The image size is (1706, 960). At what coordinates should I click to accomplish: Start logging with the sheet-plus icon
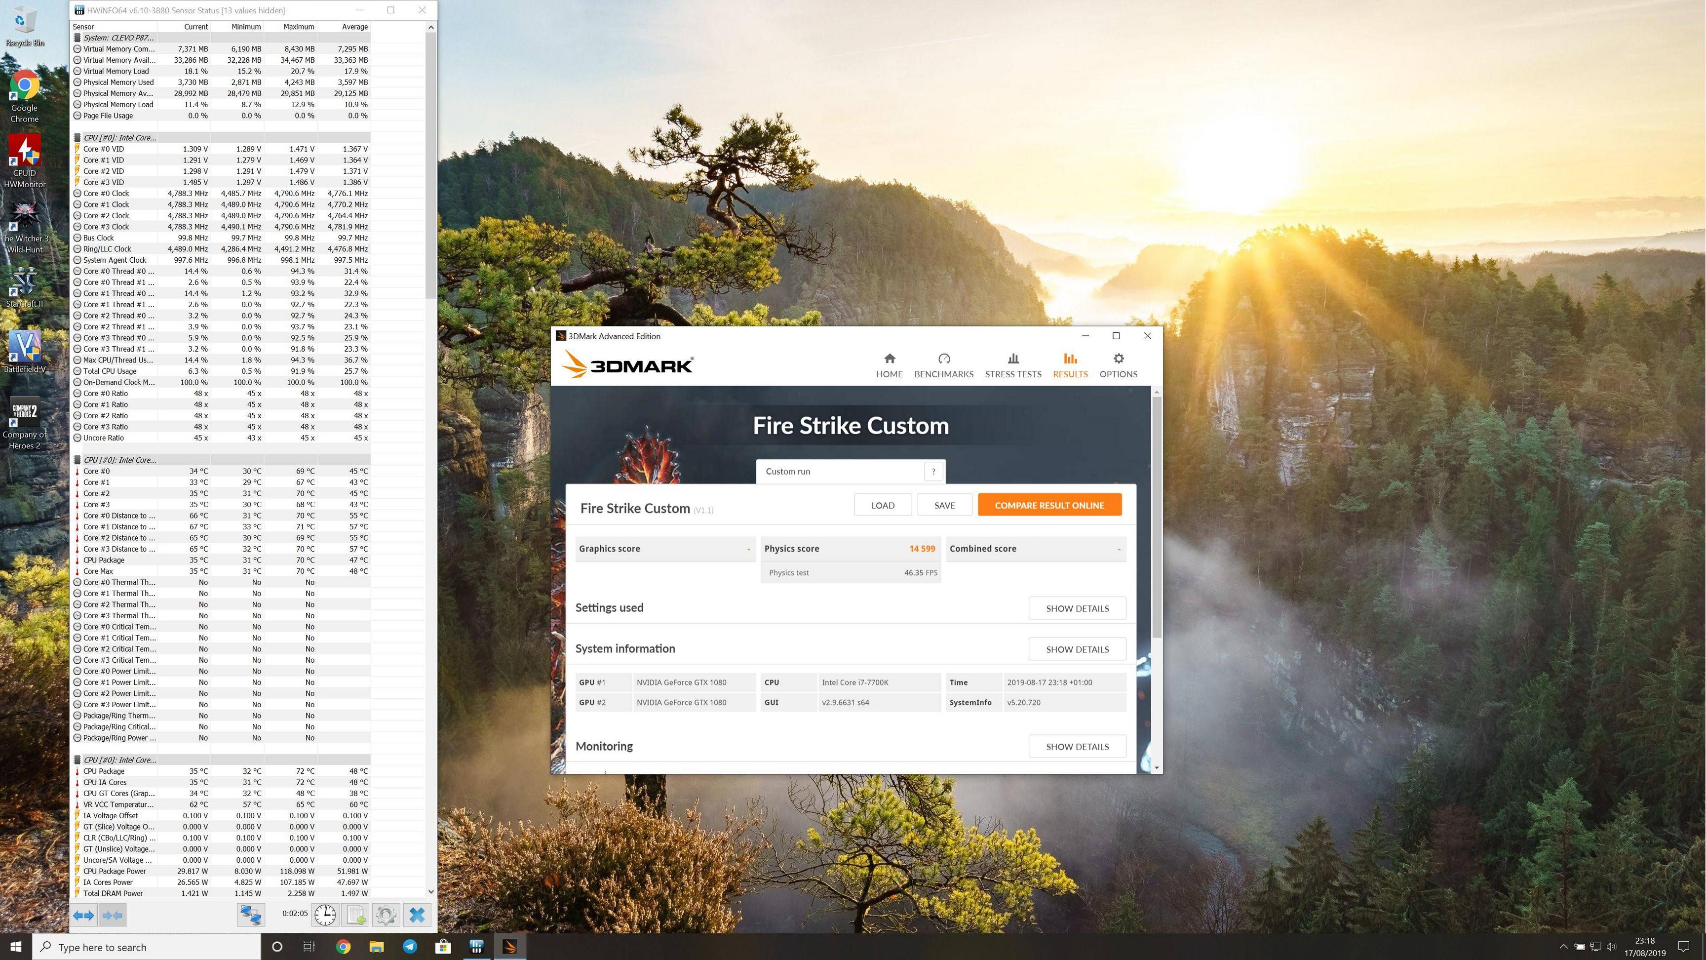tap(355, 915)
